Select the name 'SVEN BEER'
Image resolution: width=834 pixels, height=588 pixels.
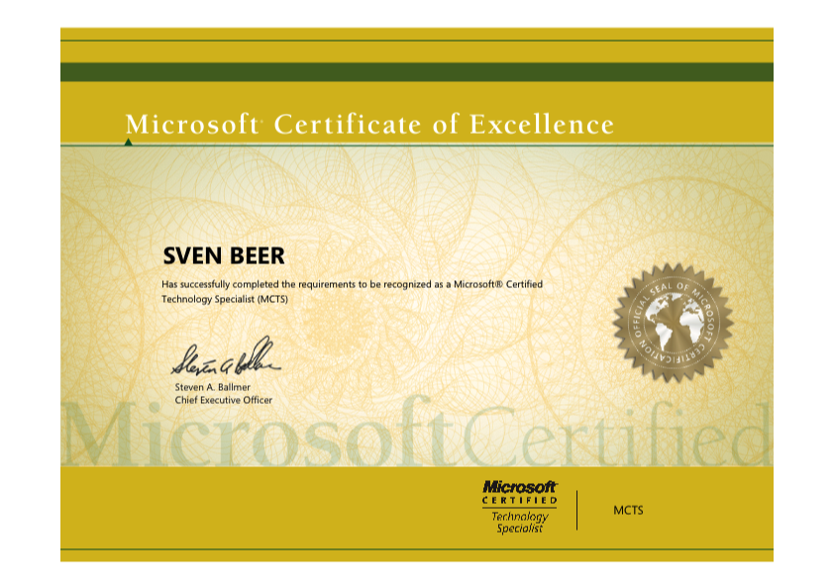point(224,256)
